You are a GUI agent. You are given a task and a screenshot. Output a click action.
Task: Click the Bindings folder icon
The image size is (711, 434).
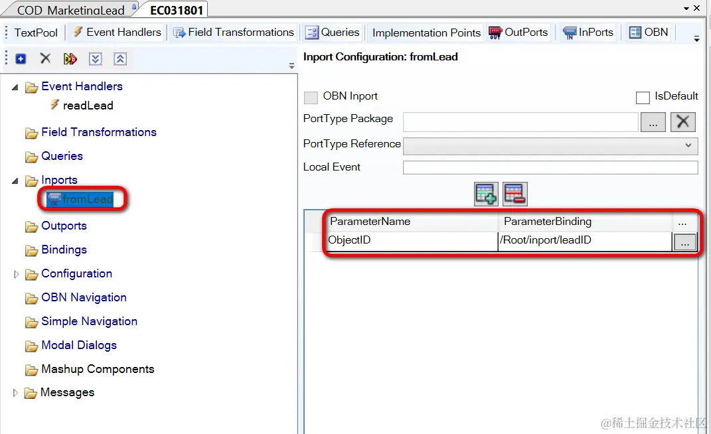(x=31, y=250)
